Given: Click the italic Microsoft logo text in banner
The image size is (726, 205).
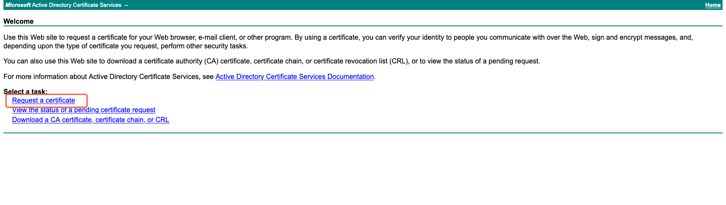Looking at the screenshot, I should (x=18, y=5).
